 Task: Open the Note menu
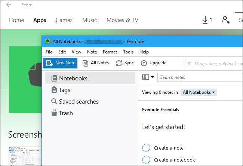pyautogui.click(x=92, y=52)
